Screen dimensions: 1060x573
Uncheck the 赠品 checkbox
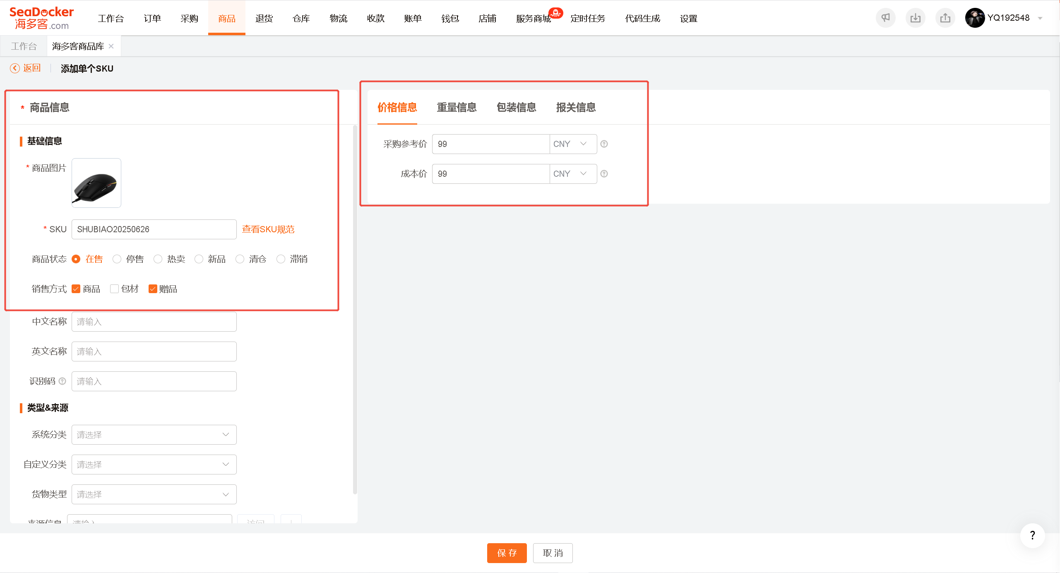(x=153, y=289)
